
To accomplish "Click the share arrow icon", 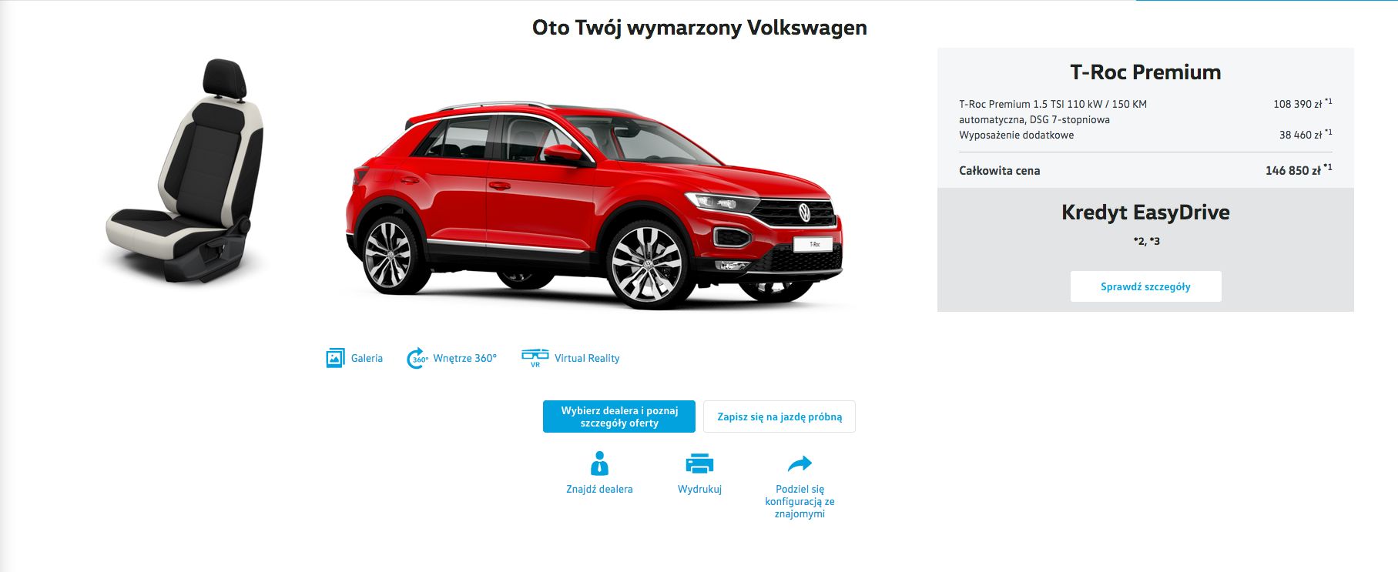I will click(800, 463).
